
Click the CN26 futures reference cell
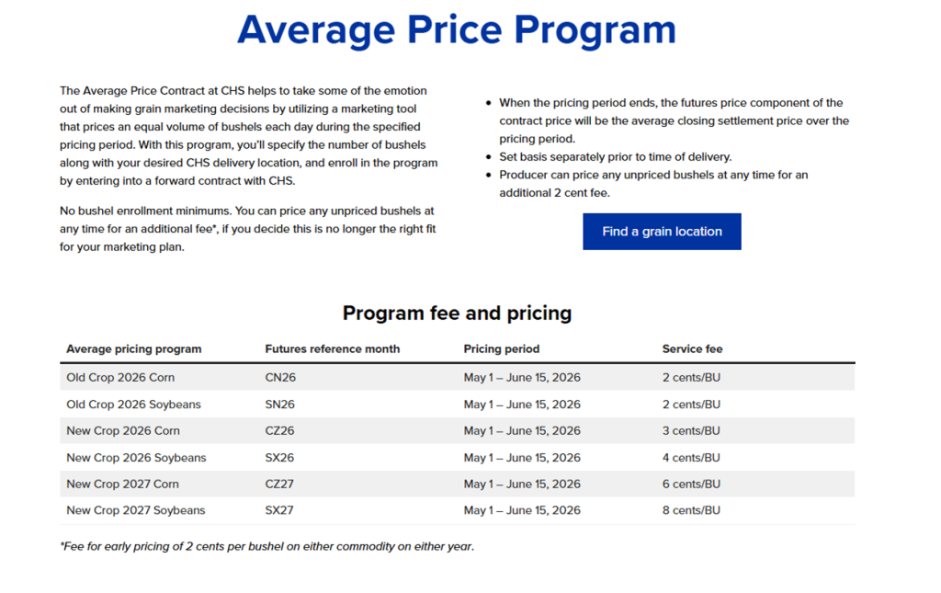pos(280,378)
